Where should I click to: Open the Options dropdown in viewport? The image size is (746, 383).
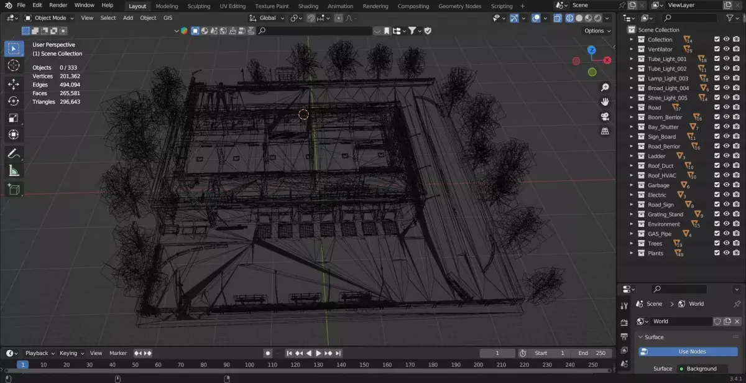coord(597,30)
